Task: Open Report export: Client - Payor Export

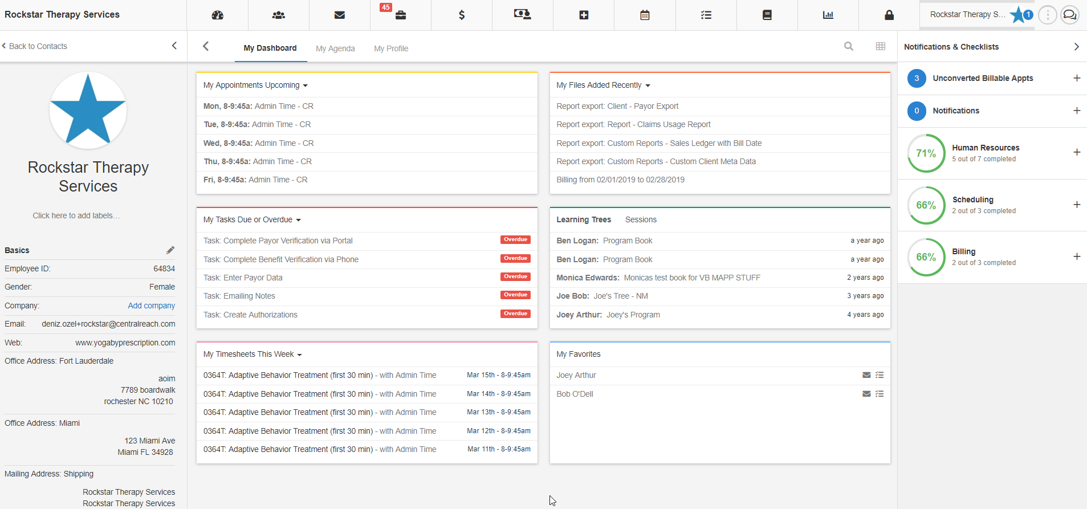Action: 617,106
